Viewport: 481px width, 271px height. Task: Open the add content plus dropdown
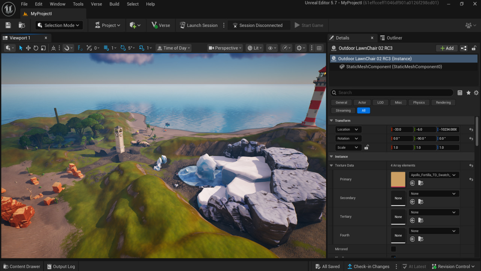(135, 25)
